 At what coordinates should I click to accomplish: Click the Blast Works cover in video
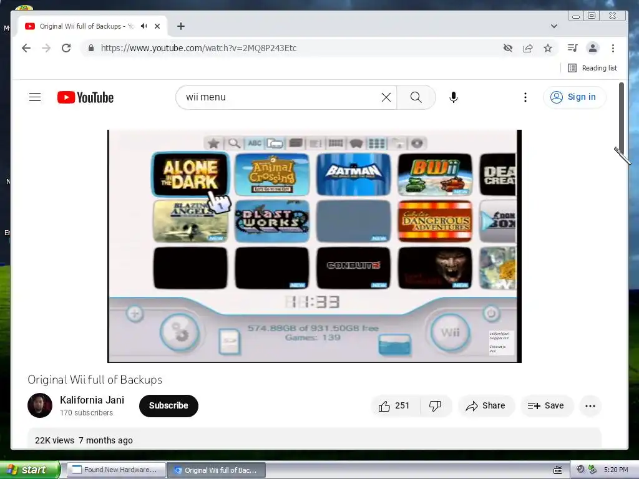point(272,221)
